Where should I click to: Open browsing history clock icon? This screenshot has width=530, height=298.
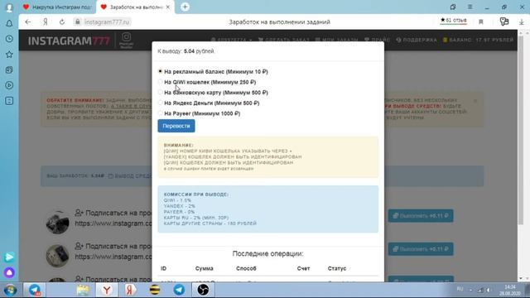click(9, 39)
